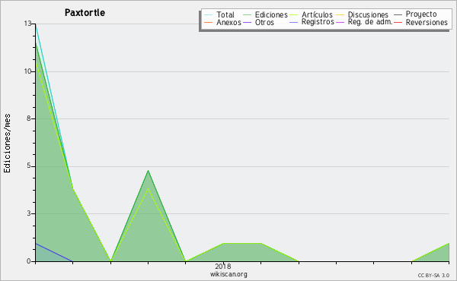This screenshot has width=457, height=281.
Task: Click the wikiscan.org text
Action: [x=228, y=274]
